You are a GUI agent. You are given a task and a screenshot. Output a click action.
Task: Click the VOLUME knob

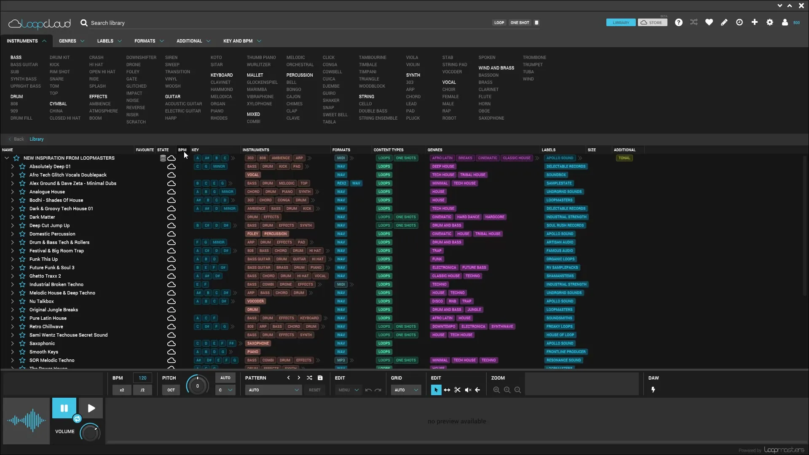pyautogui.click(x=90, y=433)
